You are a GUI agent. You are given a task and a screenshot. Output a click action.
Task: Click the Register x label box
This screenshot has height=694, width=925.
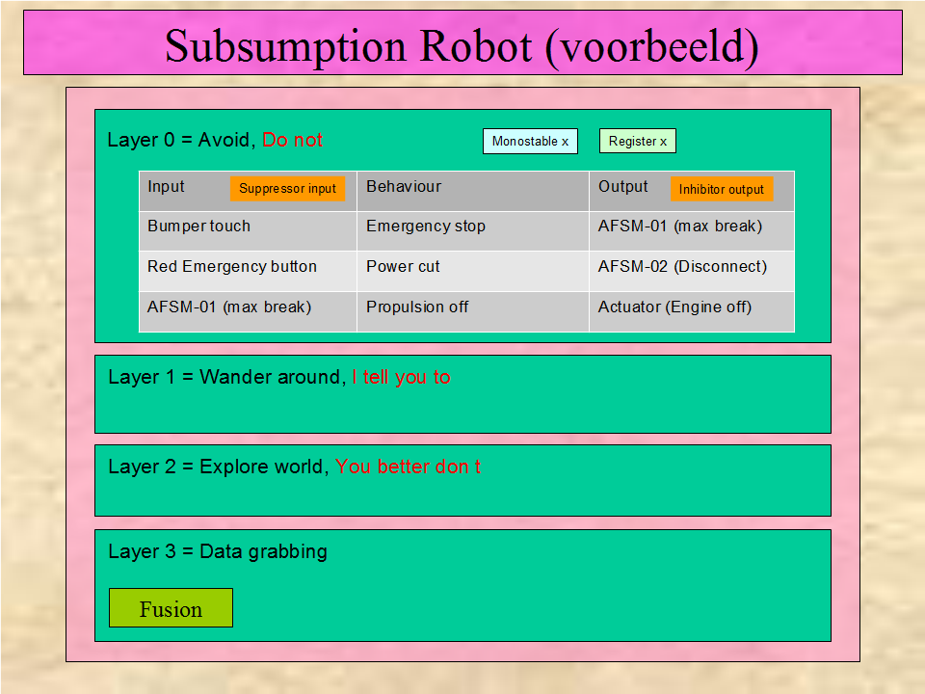pyautogui.click(x=637, y=142)
